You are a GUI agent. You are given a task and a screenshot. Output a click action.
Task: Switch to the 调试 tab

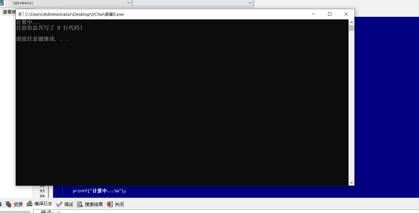click(x=65, y=204)
